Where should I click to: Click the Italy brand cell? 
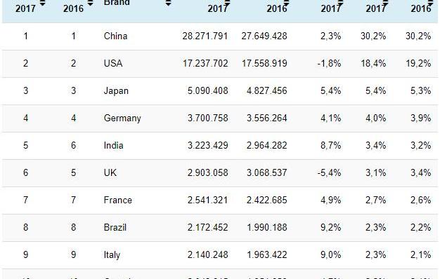click(x=112, y=254)
